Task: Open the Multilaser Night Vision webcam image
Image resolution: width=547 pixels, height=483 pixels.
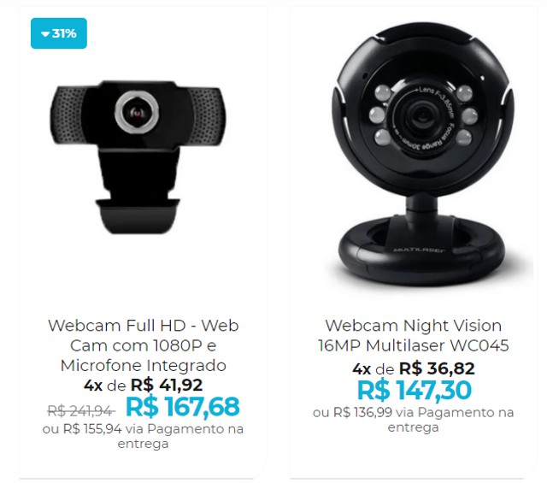Action: 423,154
